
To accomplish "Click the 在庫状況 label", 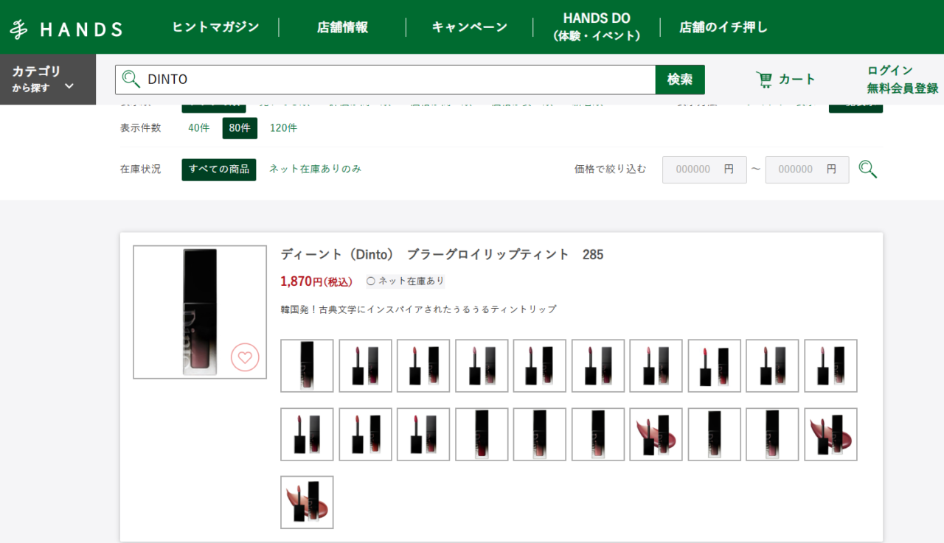I will pos(140,169).
